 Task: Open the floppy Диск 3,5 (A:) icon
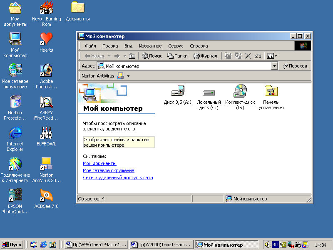point(178,91)
